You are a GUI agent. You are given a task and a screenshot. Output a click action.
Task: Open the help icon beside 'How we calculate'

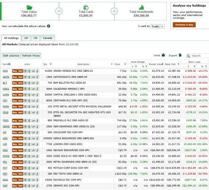[x=48, y=26]
